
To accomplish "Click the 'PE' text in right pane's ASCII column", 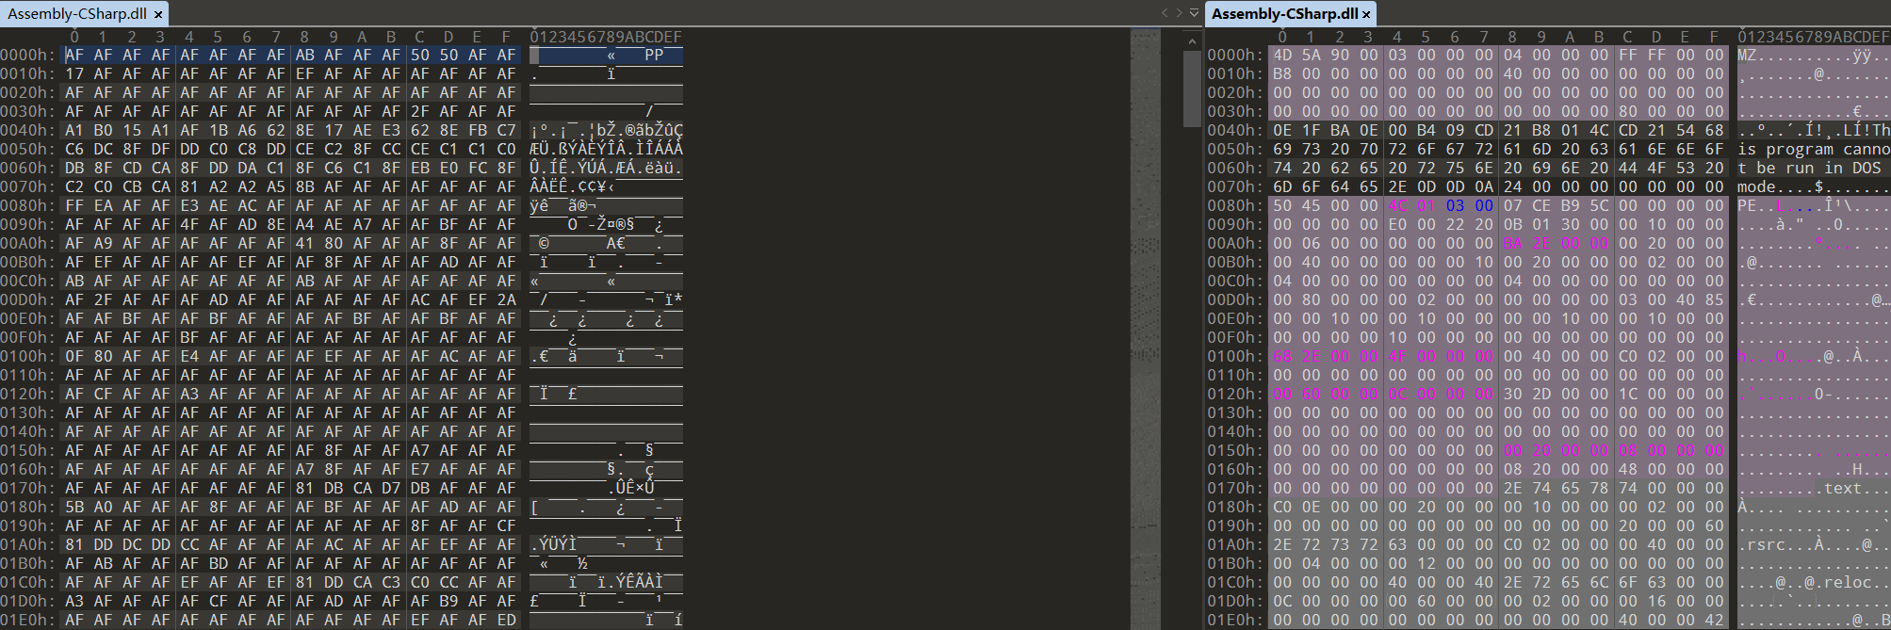I will (x=1747, y=205).
